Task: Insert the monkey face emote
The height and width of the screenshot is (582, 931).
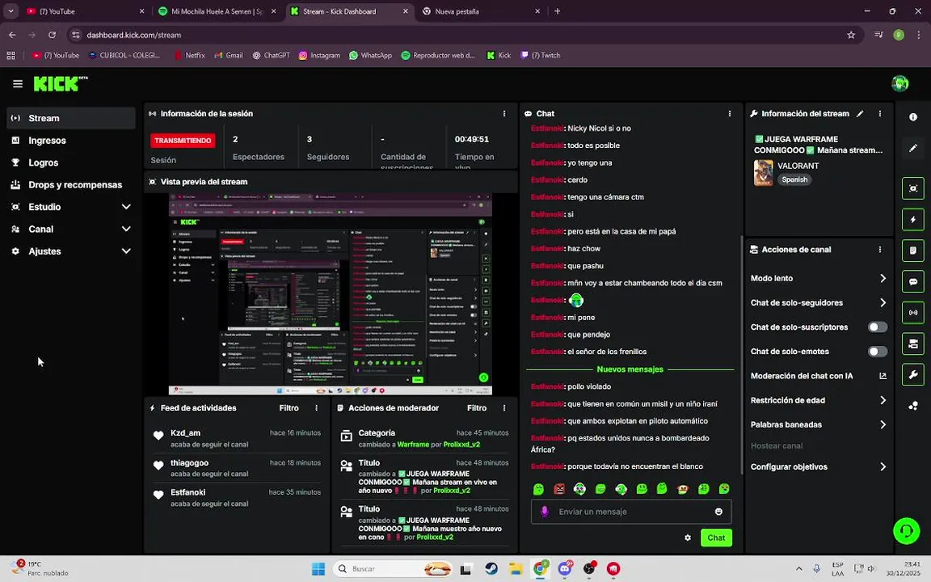Action: point(683,489)
